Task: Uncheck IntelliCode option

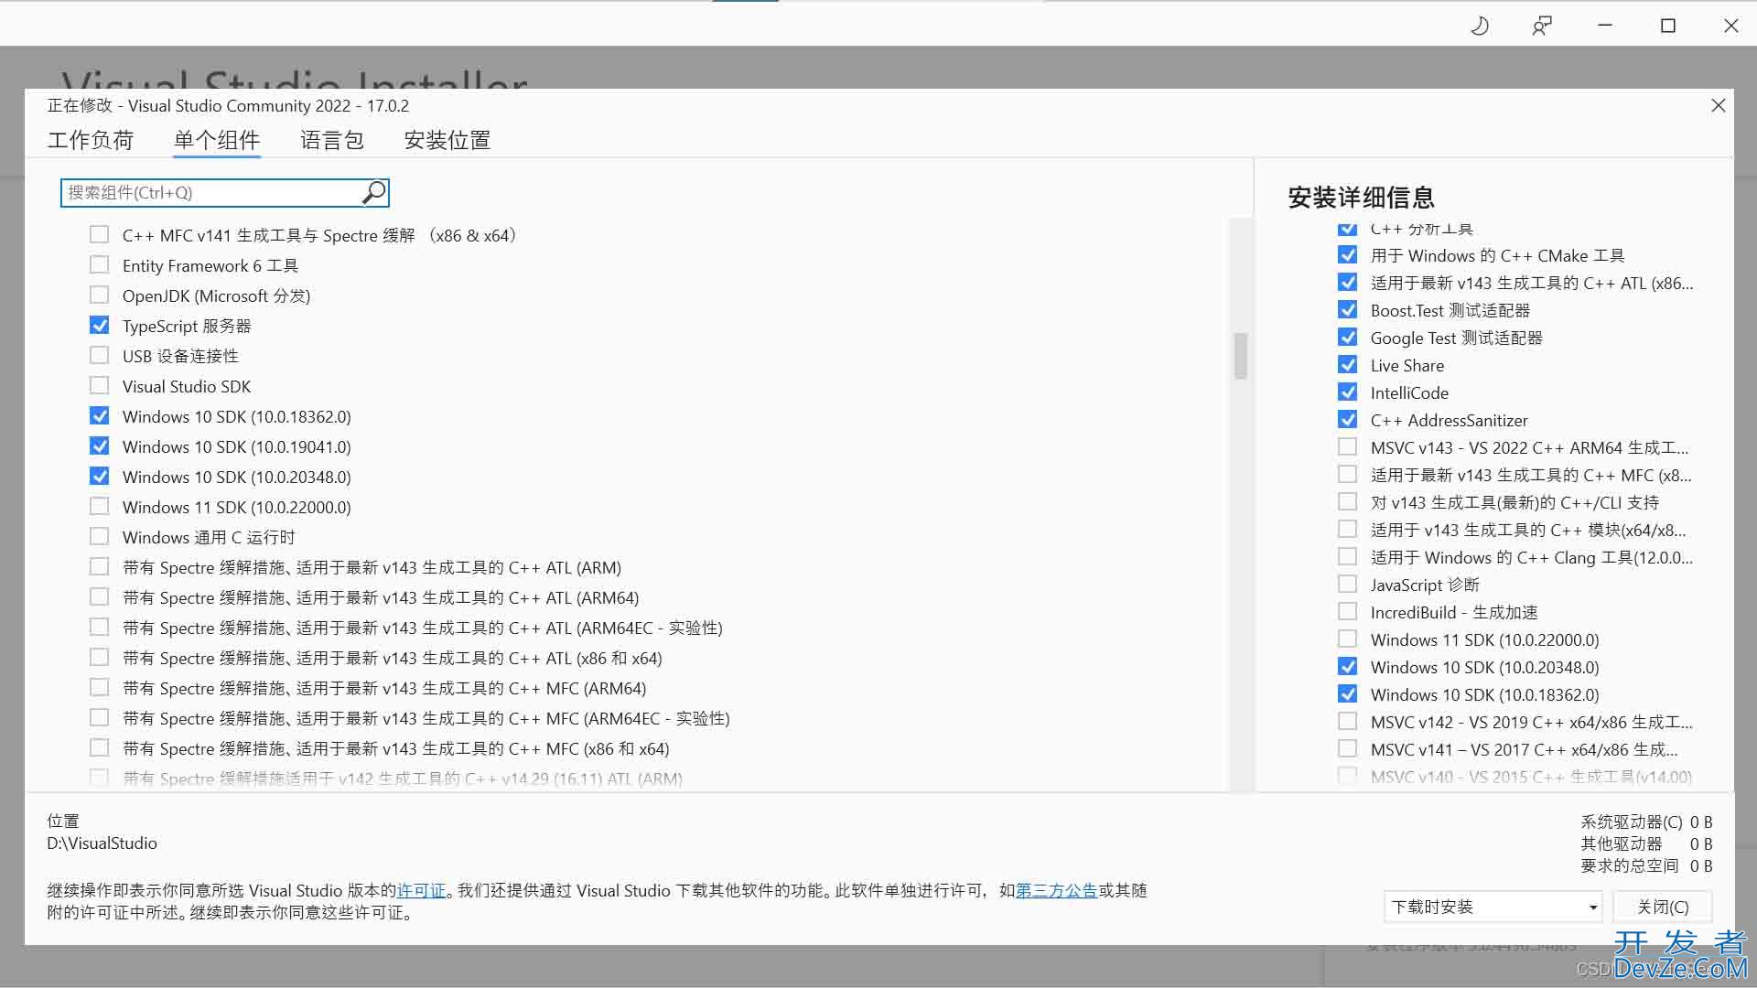Action: pyautogui.click(x=1347, y=392)
